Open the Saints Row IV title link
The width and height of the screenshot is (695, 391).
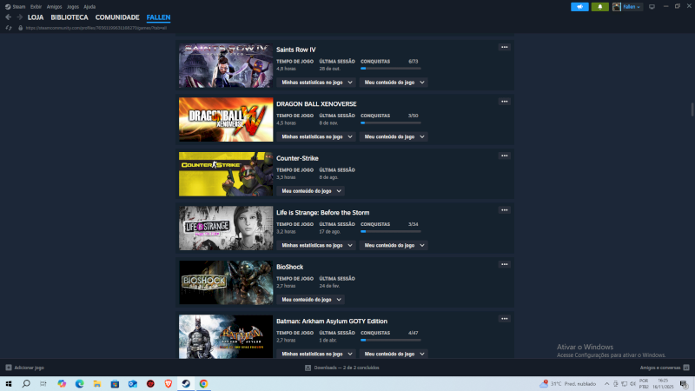296,50
